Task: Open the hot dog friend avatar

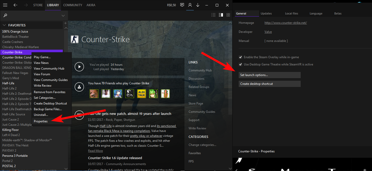Action: click(x=165, y=93)
